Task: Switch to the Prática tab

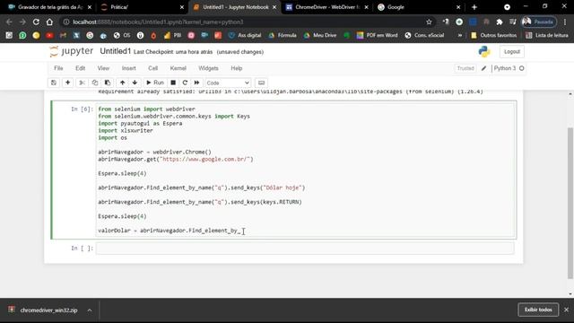Action: 142,7
